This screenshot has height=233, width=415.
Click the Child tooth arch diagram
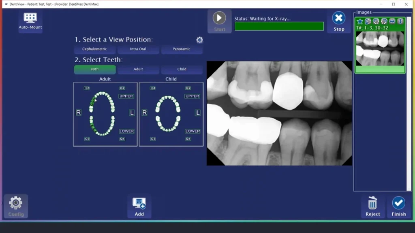tap(168, 114)
